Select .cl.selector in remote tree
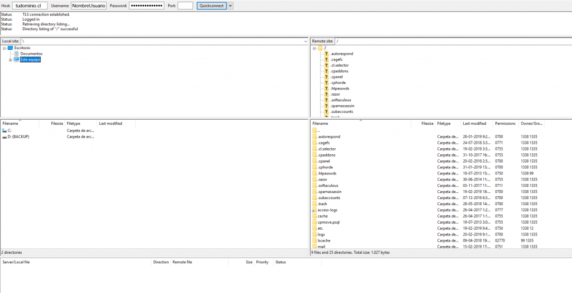 coord(339,65)
